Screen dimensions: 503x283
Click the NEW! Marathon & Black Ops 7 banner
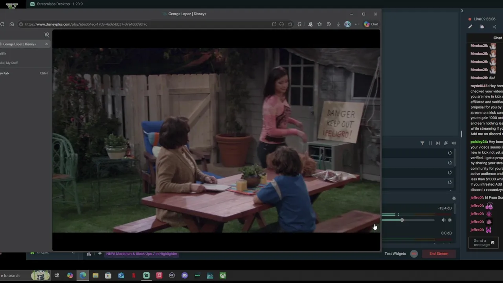141,254
